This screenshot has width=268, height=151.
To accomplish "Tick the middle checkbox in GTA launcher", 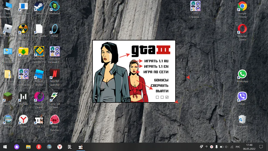I will [162, 97].
